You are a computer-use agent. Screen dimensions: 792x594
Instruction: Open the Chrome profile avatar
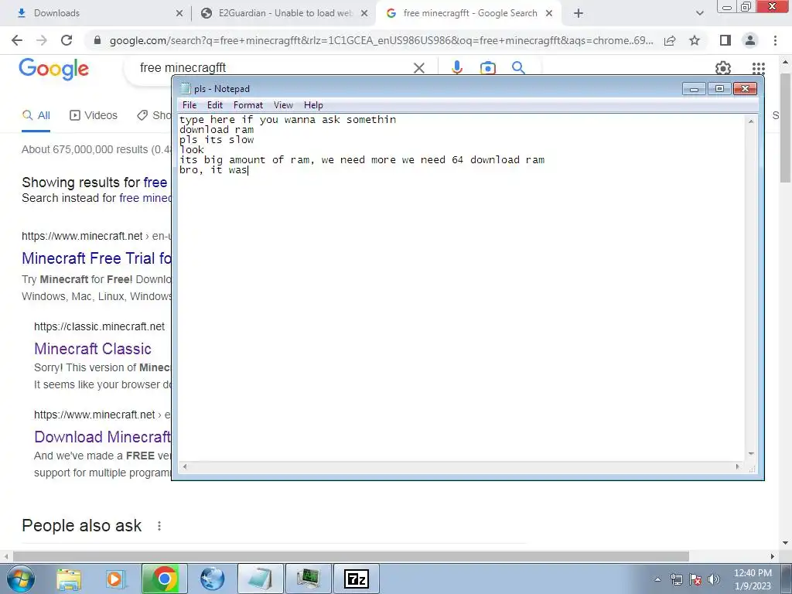(x=750, y=40)
